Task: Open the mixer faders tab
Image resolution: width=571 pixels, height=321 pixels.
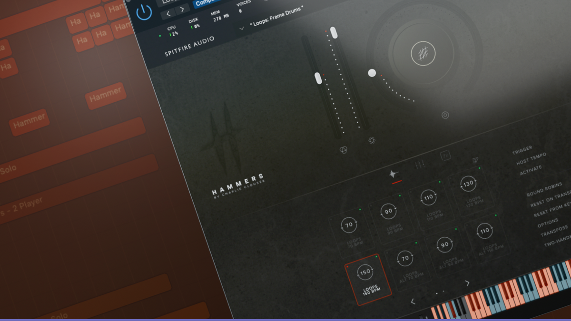Action: click(420, 165)
